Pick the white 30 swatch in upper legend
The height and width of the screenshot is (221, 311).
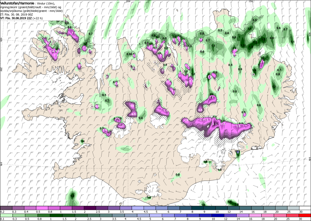pyautogui.click(x=305, y=208)
